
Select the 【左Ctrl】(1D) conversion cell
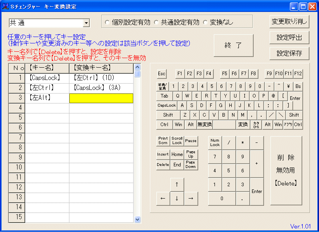tap(101, 78)
